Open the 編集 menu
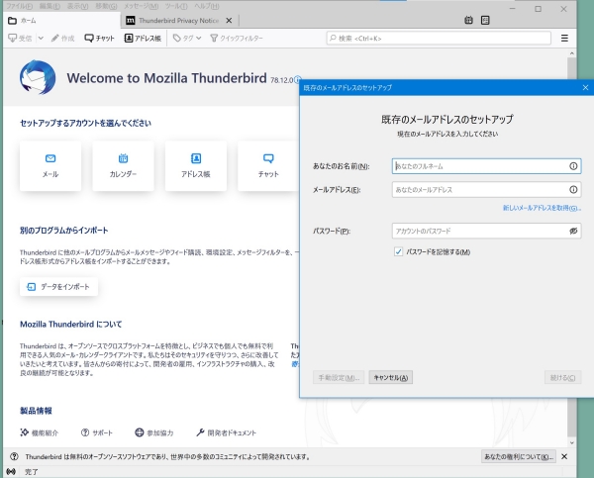This screenshot has width=594, height=478. [49, 6]
